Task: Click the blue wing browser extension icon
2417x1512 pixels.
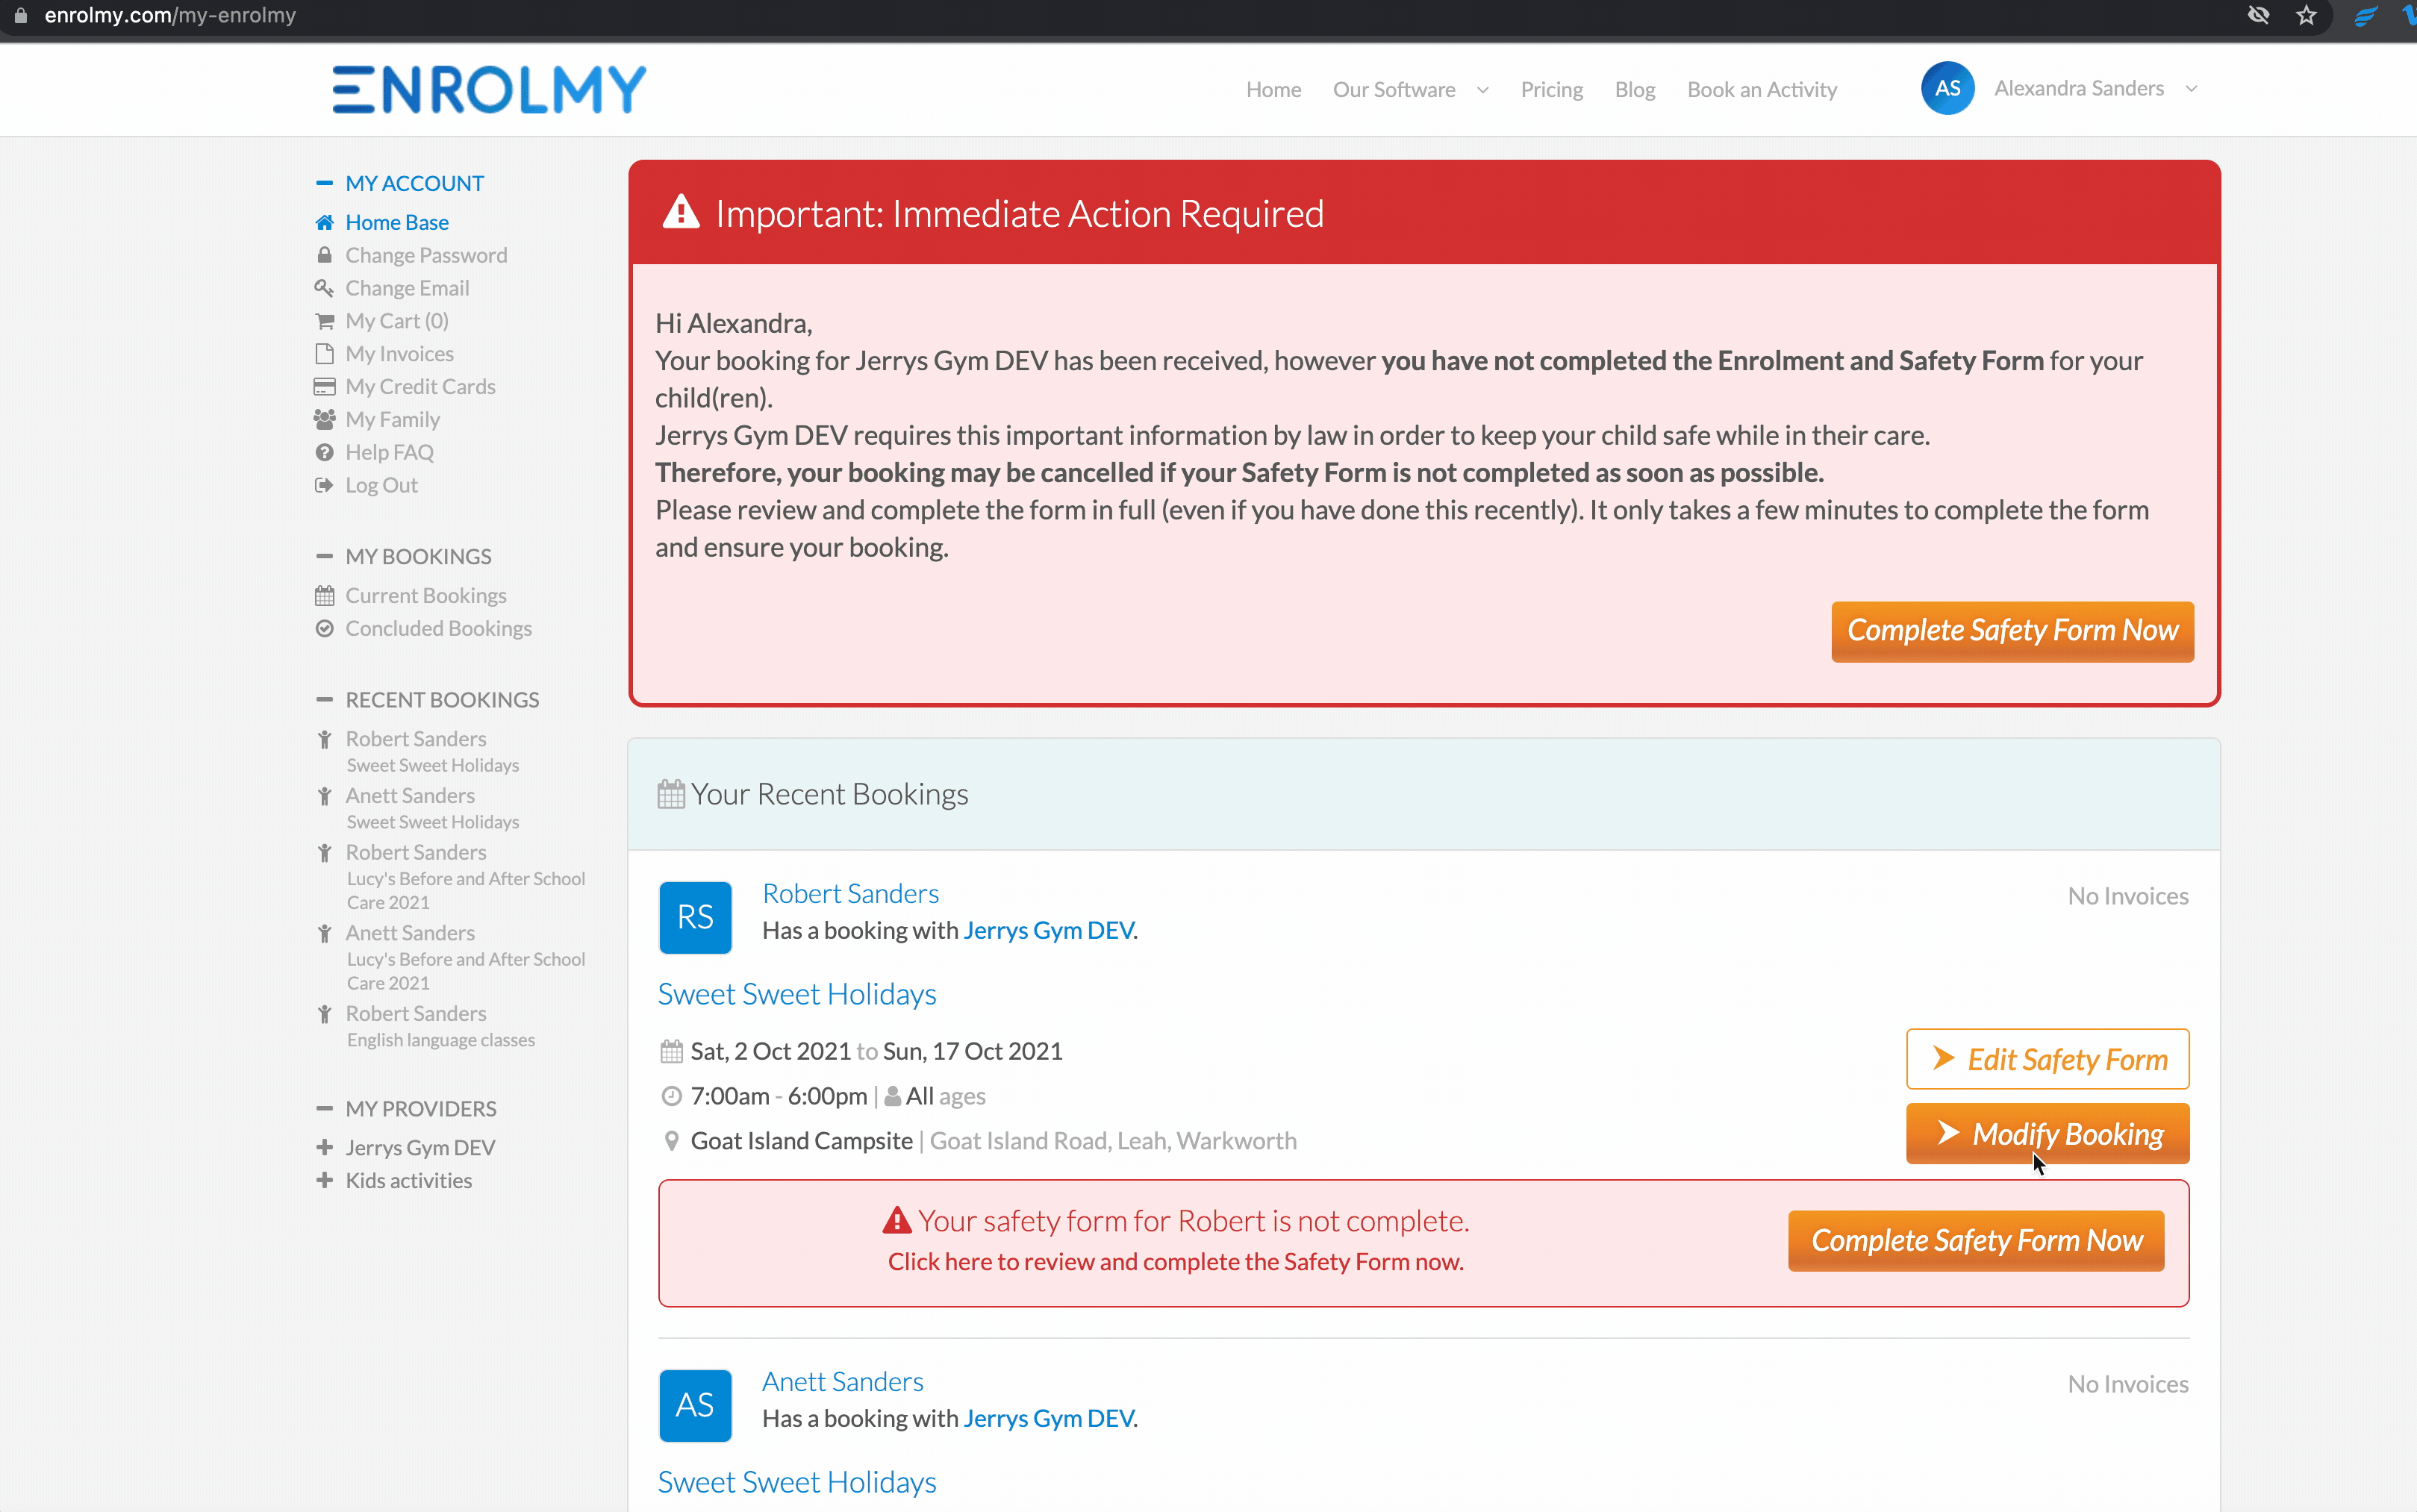Action: 2365,15
